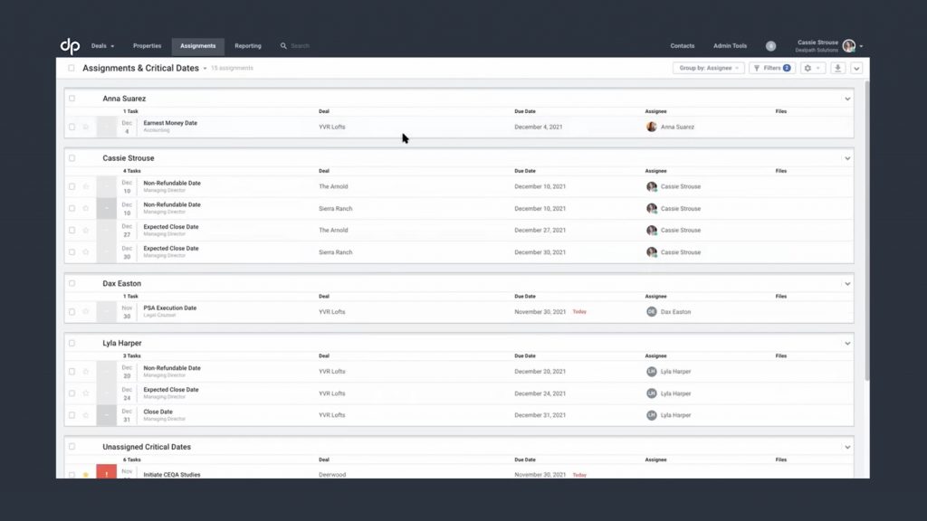This screenshot has width=927, height=521.
Task: Star the Non-Refundable Date The Arnold task
Action: (86, 186)
